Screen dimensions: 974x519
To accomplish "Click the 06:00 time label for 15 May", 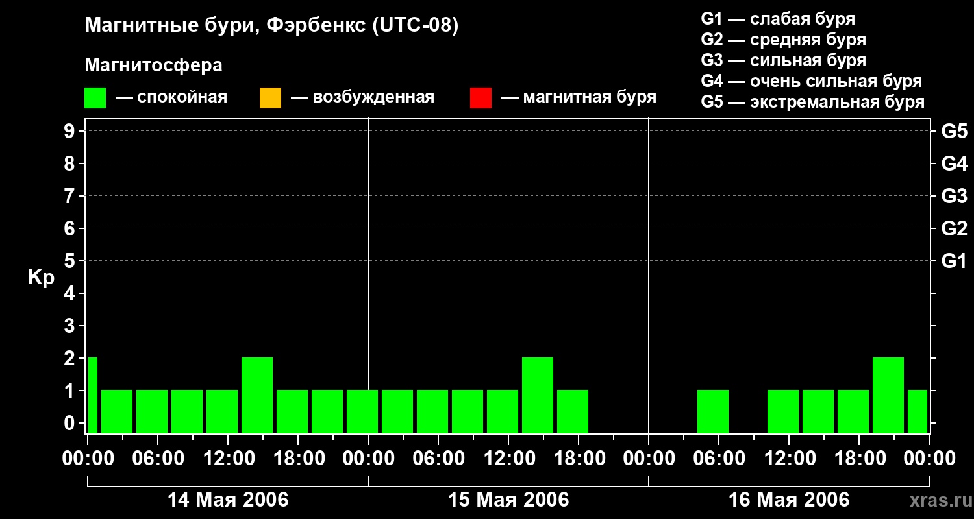I will point(438,459).
